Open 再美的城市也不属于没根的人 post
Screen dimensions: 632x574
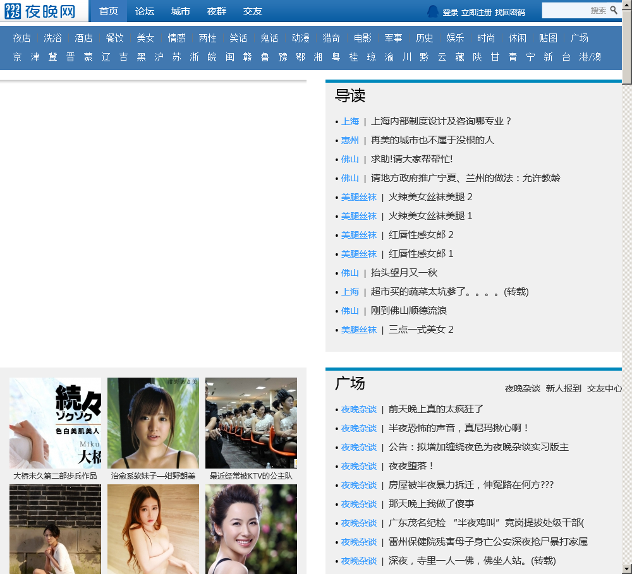point(432,140)
